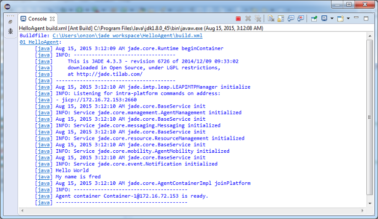Click [java] link beside Agent container ready line

44,196
